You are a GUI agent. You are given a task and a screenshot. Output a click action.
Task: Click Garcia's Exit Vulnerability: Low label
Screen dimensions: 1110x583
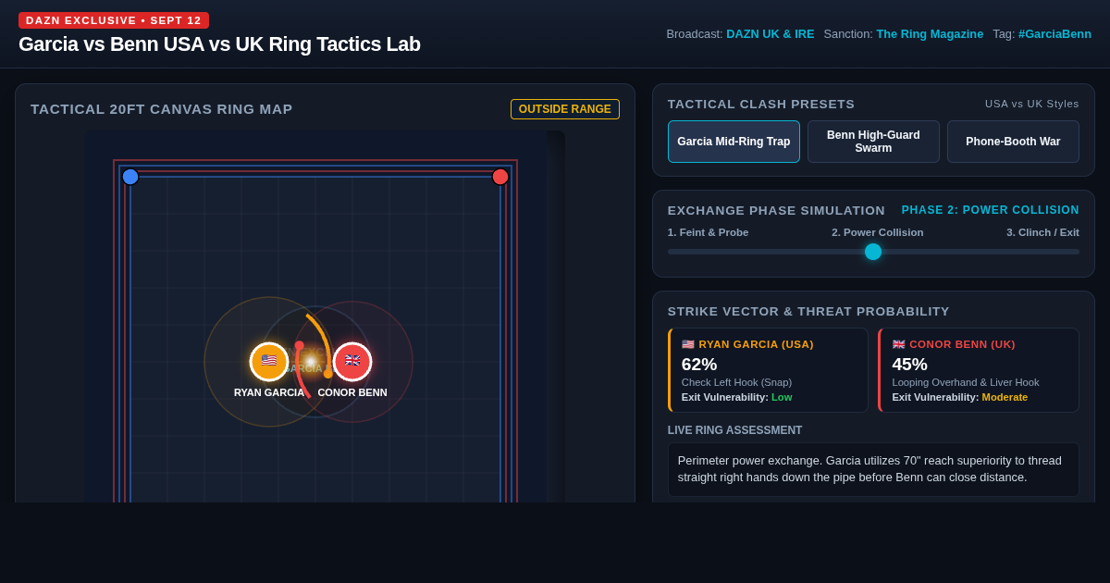[737, 397]
